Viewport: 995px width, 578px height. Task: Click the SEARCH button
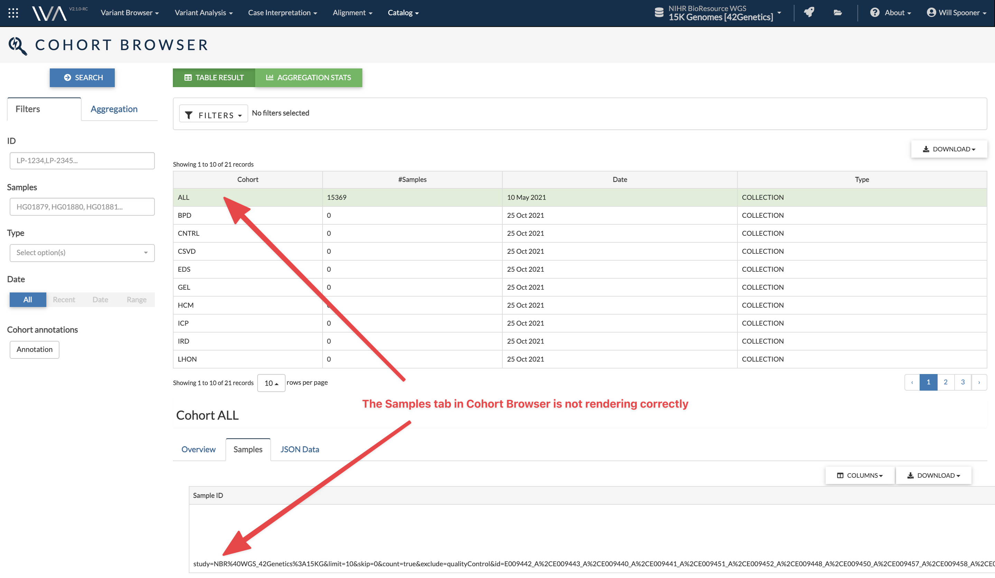pyautogui.click(x=82, y=77)
